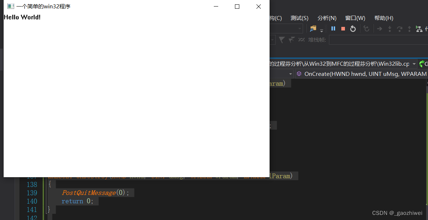Open the Win32lib.cpp tab dropdown arrow
This screenshot has width=428, height=220.
point(415,64)
